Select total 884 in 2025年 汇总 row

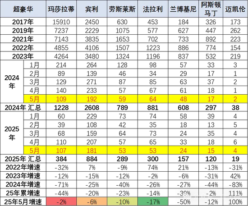[92, 159]
